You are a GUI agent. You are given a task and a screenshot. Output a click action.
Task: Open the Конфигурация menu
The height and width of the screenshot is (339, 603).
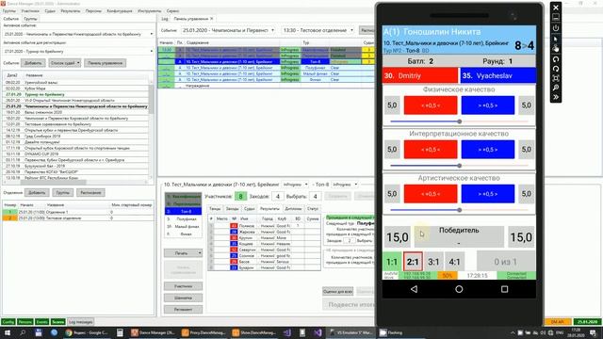[x=120, y=11]
